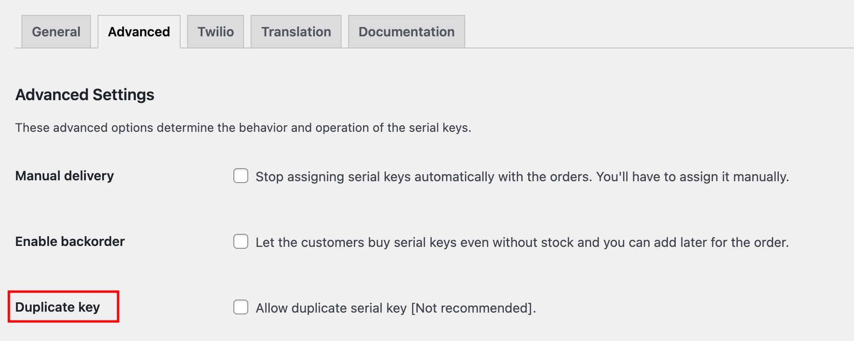Click the advanced options description text
This screenshot has height=341, width=854.
pos(243,127)
